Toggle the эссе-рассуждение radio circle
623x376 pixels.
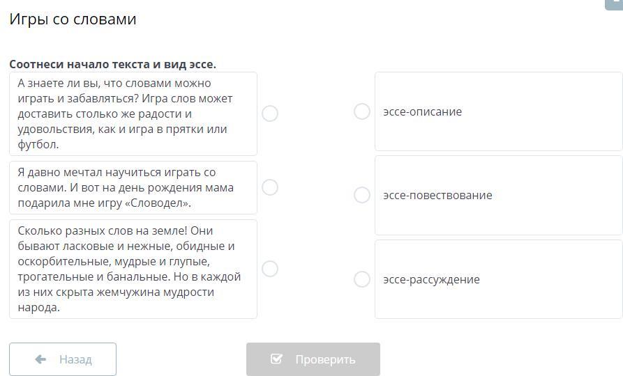[x=361, y=279]
